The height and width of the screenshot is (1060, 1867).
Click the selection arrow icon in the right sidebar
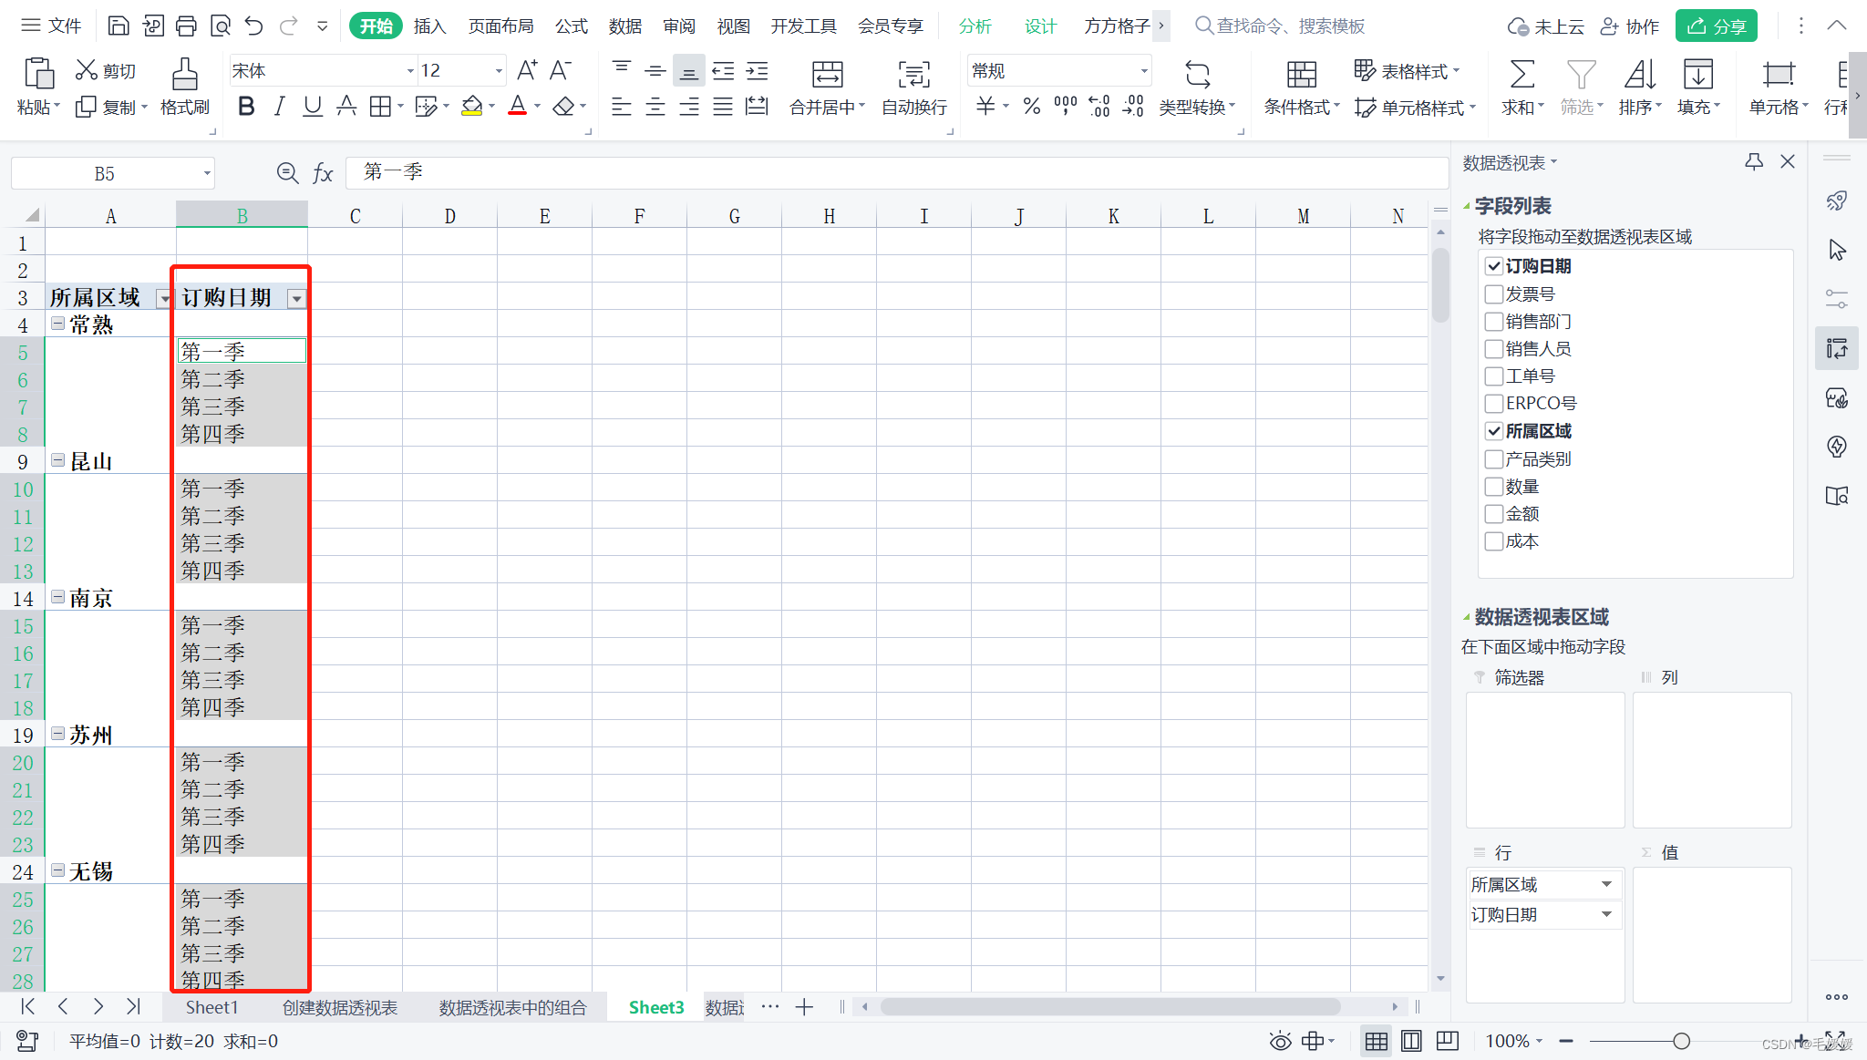[1837, 250]
